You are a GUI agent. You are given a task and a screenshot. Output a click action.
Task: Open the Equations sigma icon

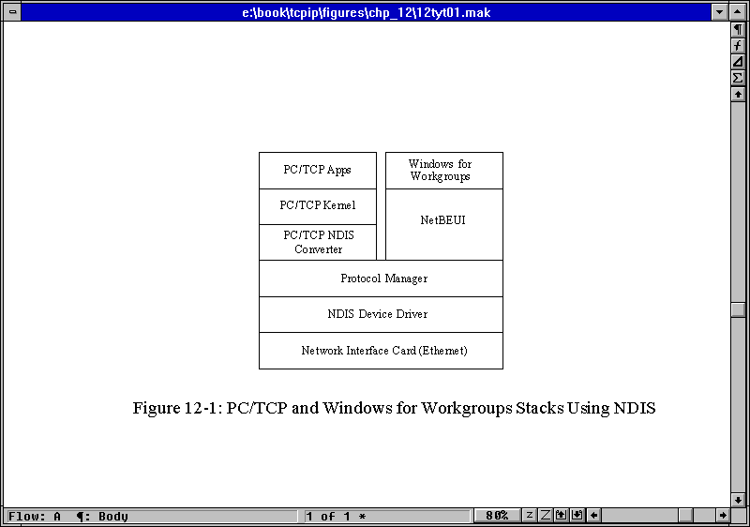(x=738, y=78)
